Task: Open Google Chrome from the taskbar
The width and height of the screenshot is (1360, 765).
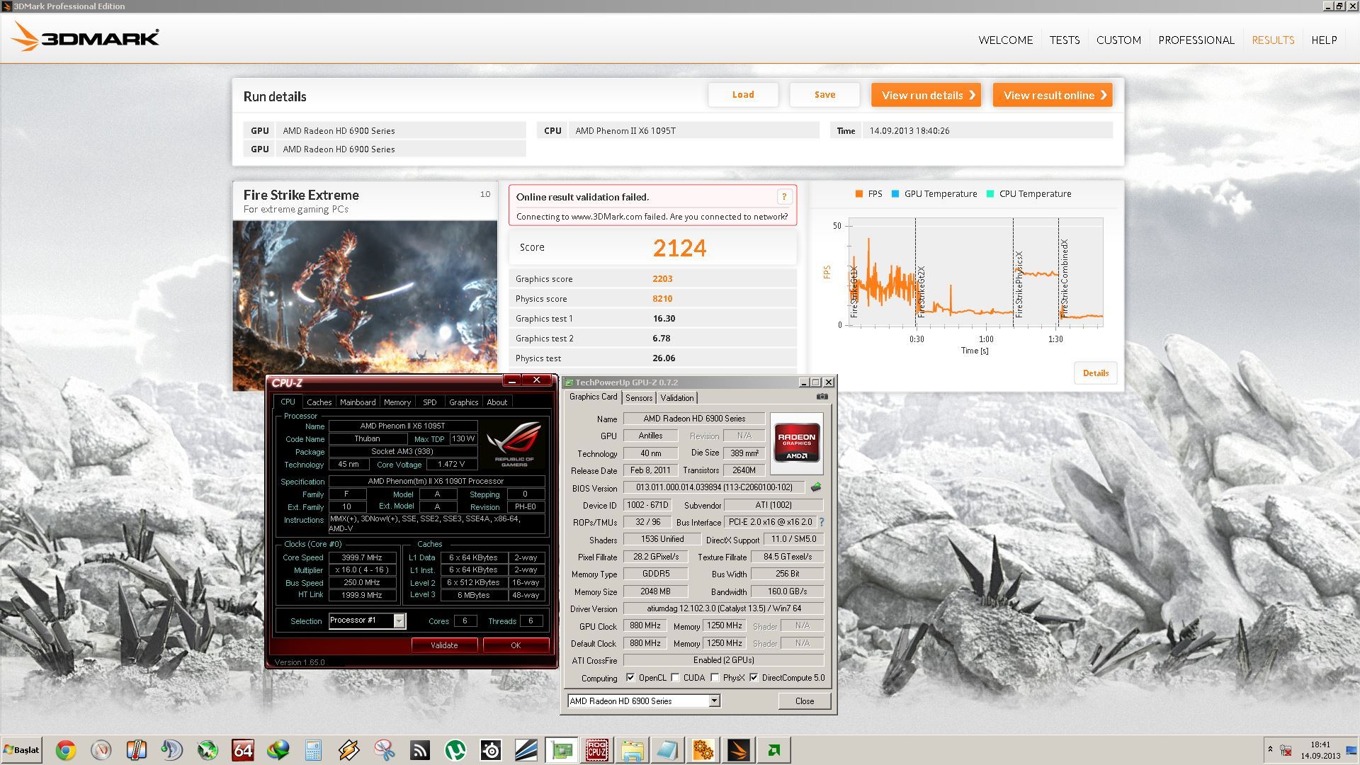Action: click(x=66, y=750)
